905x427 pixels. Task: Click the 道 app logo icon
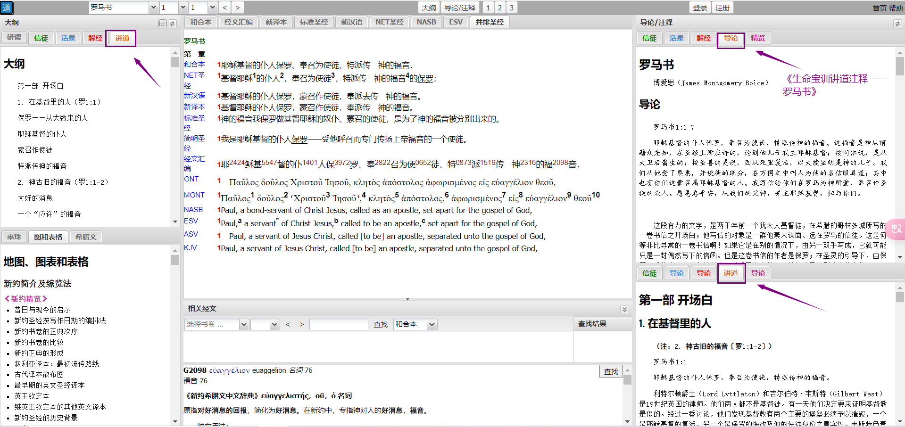(x=7, y=8)
